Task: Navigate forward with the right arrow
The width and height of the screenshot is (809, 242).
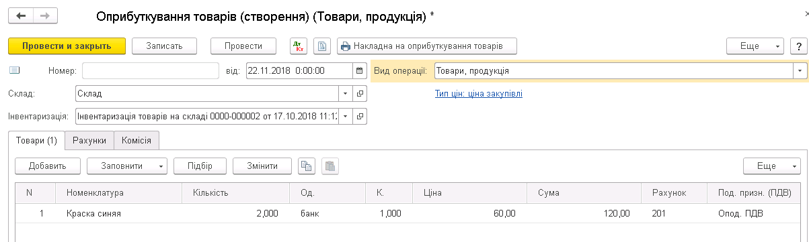Action: coord(45,15)
